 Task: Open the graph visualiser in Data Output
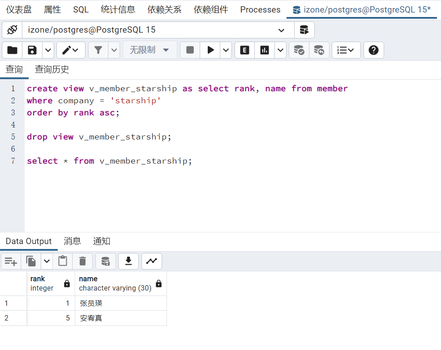tap(151, 261)
